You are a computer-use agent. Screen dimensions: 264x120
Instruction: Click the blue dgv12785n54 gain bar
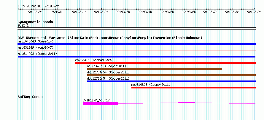pos(171,81)
